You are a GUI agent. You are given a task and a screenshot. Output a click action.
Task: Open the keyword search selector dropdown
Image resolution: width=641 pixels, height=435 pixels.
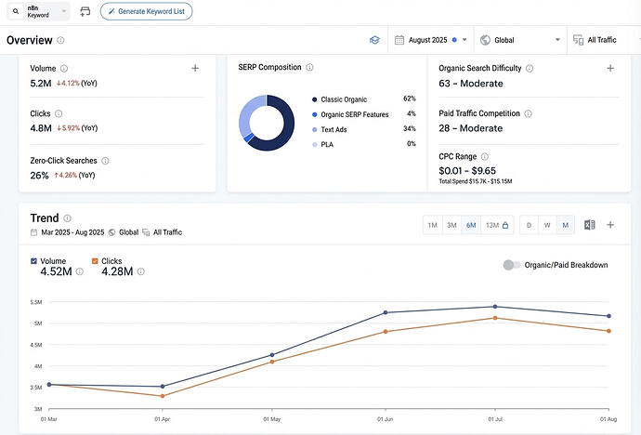[x=37, y=11]
